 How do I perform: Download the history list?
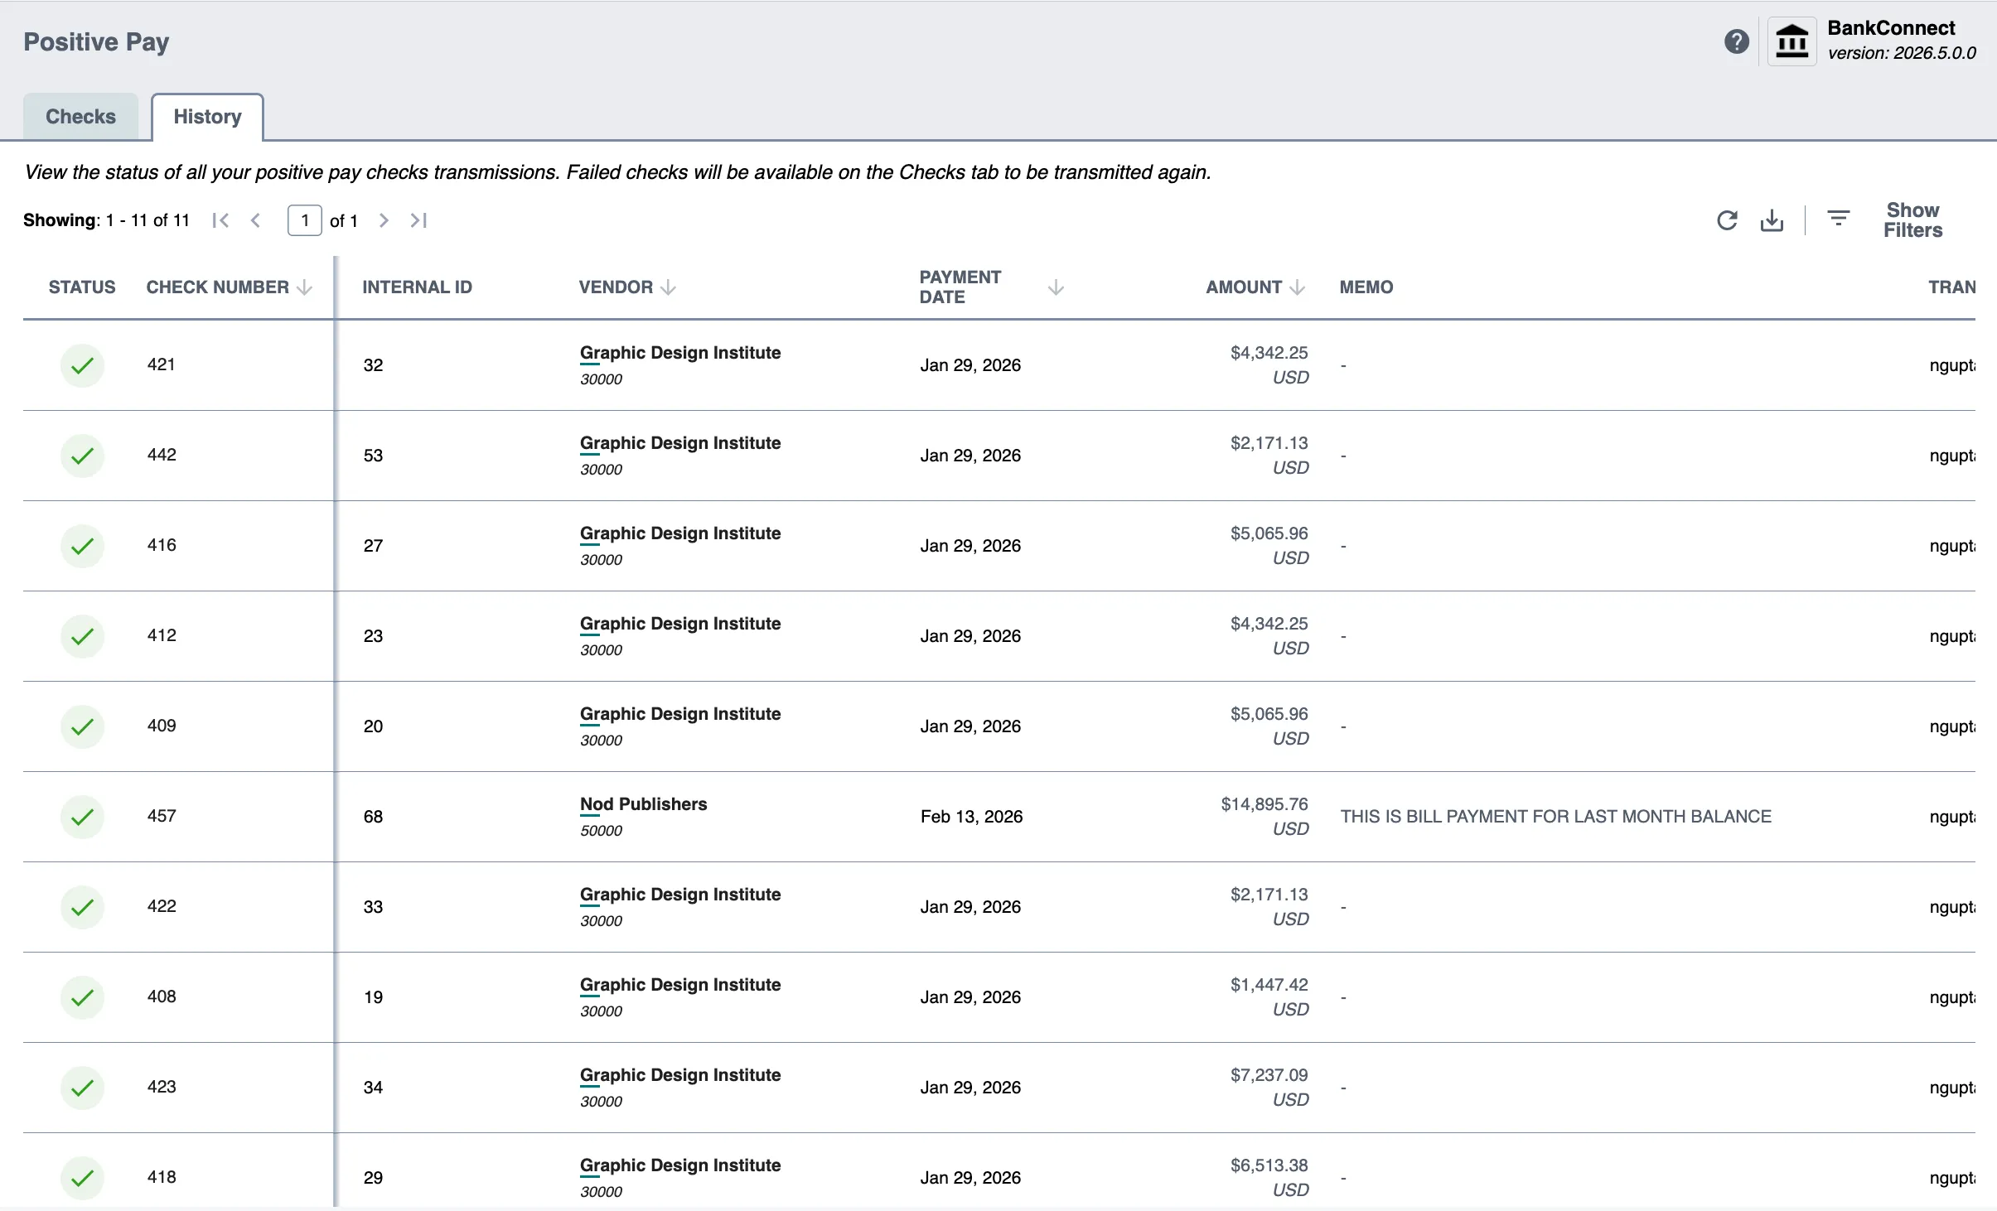pos(1772,220)
